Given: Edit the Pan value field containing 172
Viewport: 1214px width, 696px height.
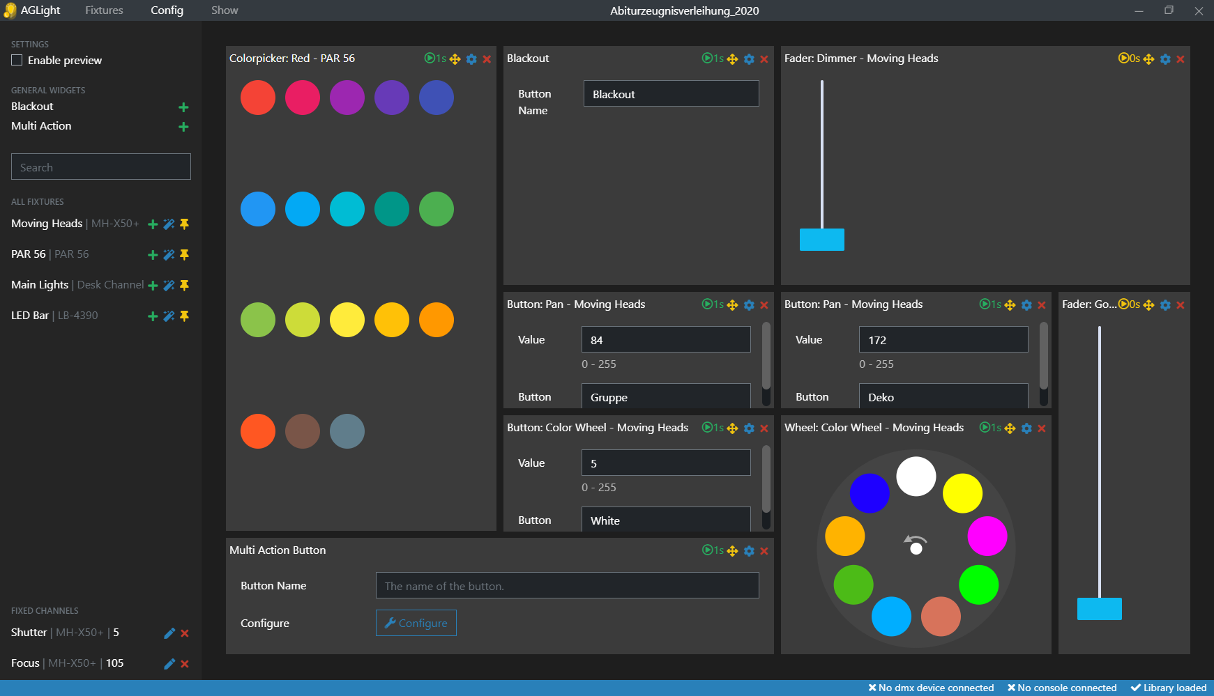Looking at the screenshot, I should click(x=943, y=339).
